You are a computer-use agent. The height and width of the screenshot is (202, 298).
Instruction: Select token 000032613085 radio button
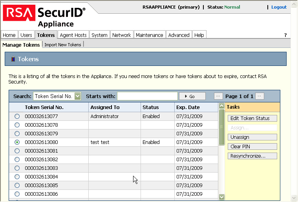17,185
